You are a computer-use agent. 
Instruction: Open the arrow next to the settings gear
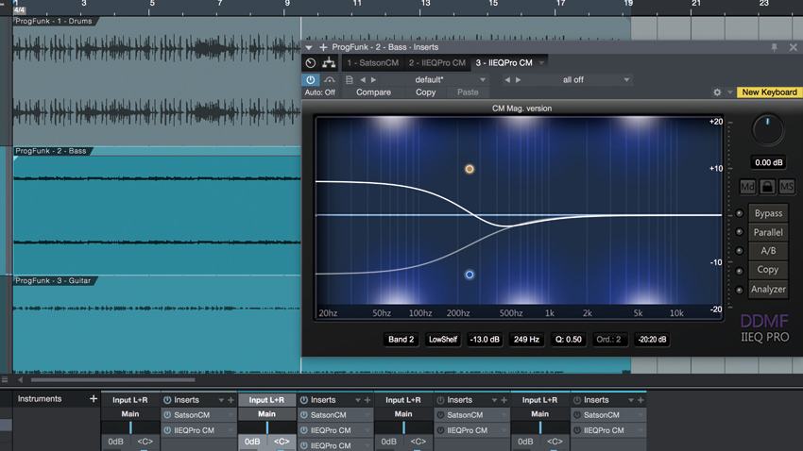pos(729,92)
